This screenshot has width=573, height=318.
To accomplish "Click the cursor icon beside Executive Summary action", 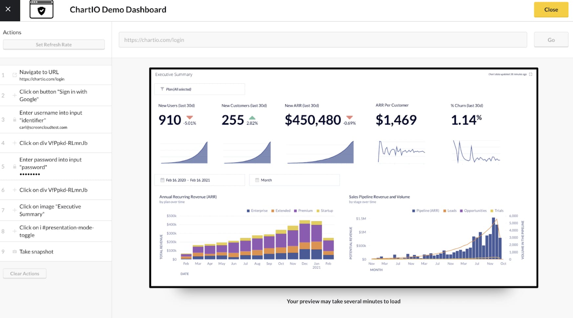I will pyautogui.click(x=14, y=210).
